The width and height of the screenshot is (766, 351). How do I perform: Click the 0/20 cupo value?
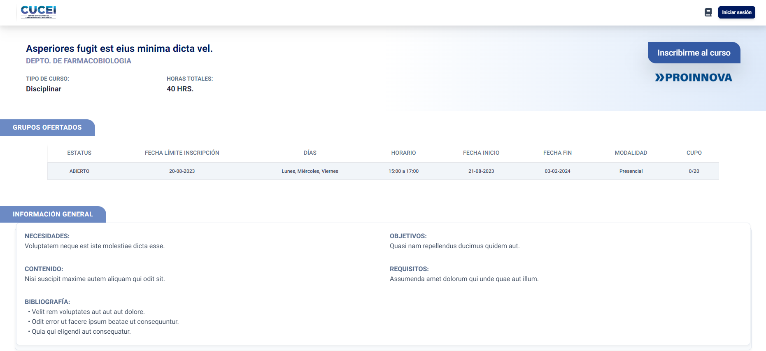tap(694, 171)
